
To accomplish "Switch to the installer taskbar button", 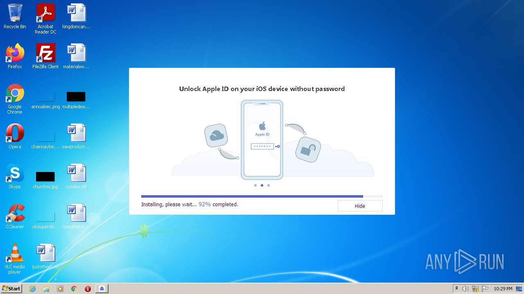I will (102, 289).
